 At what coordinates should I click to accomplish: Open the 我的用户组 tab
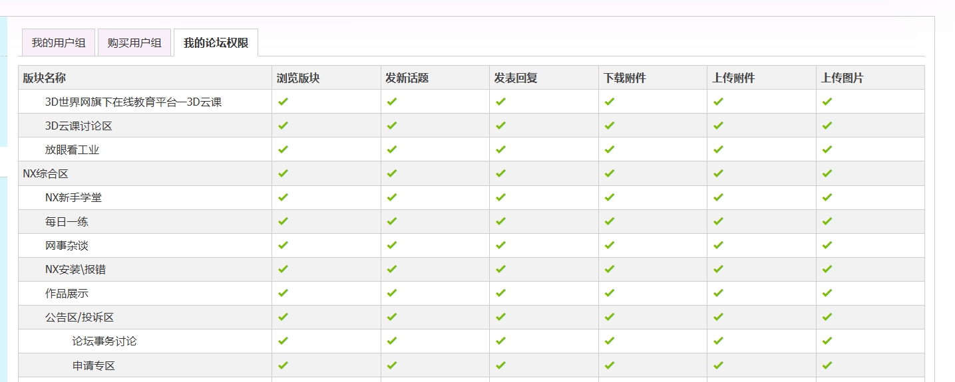59,43
